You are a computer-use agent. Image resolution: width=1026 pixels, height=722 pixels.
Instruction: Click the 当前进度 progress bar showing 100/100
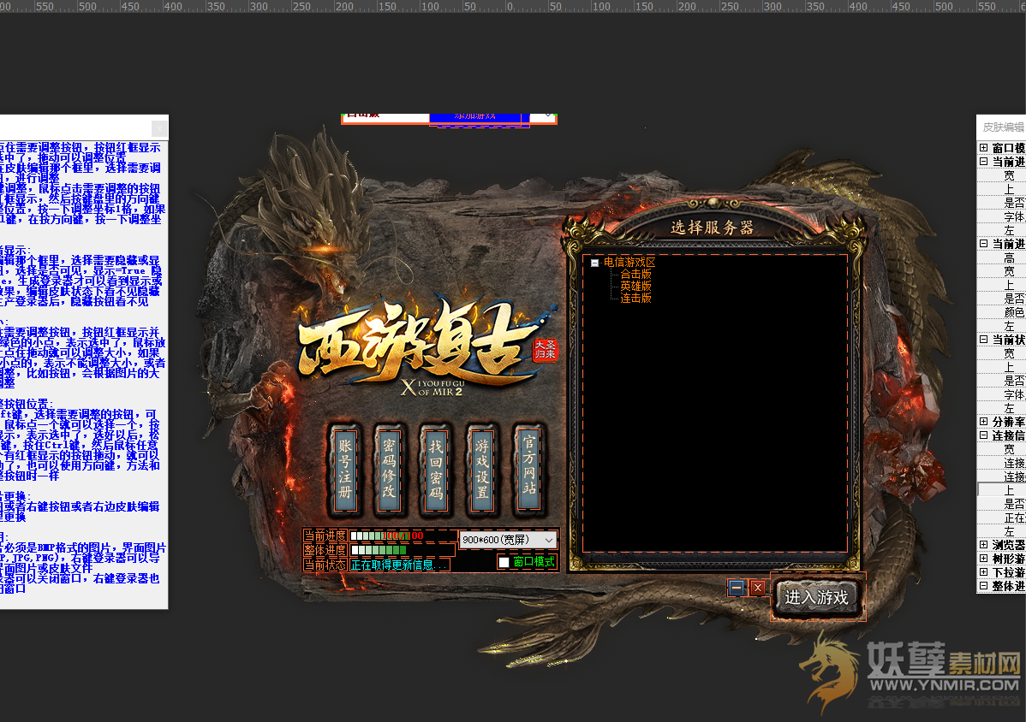403,536
